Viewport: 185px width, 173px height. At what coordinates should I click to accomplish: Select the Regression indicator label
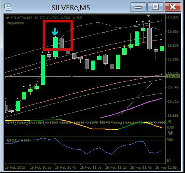pyautogui.click(x=15, y=23)
